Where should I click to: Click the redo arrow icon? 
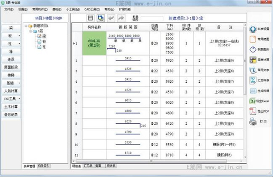121,18
